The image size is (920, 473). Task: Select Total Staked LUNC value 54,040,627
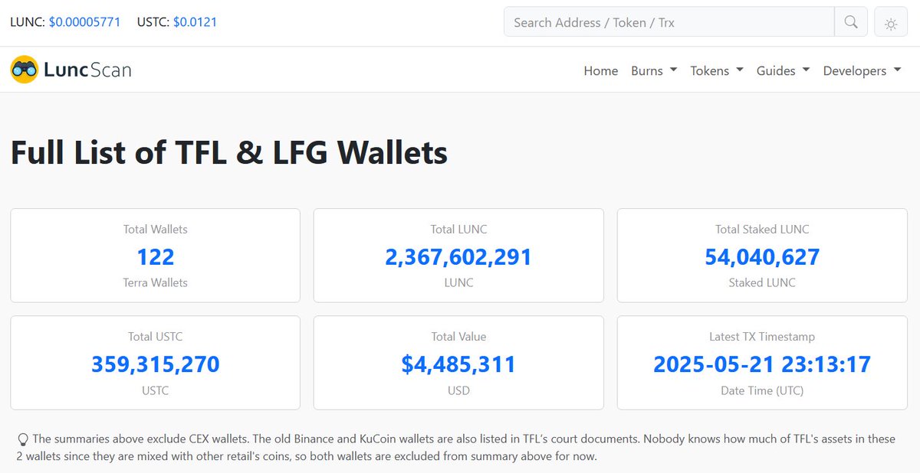point(762,256)
